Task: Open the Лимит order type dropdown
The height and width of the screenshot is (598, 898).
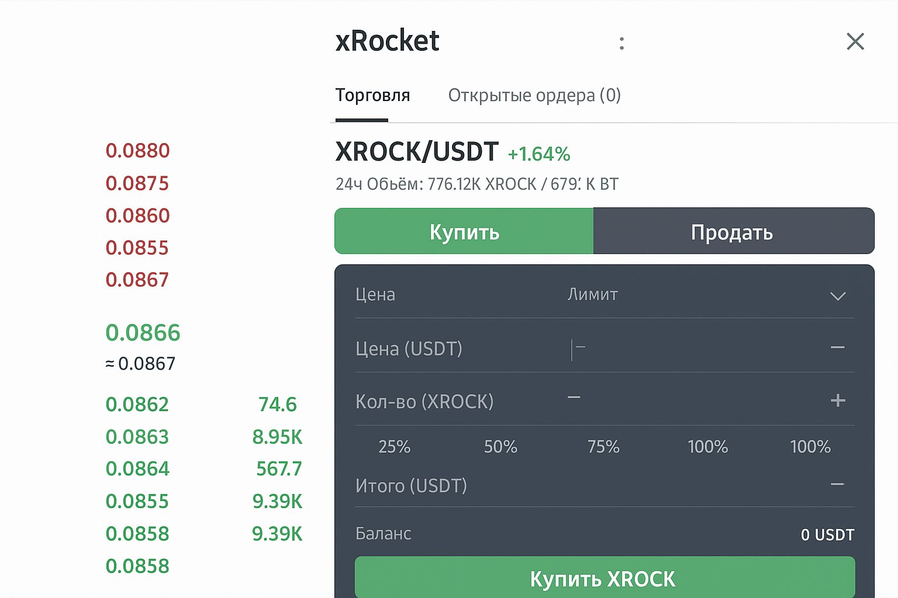Action: [593, 295]
